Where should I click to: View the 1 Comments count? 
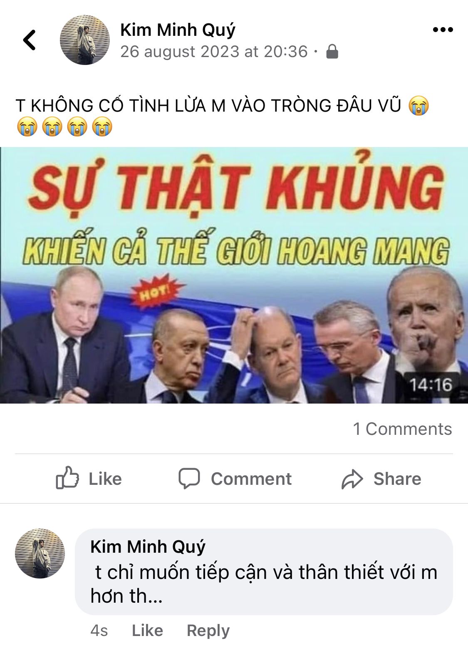pyautogui.click(x=402, y=429)
